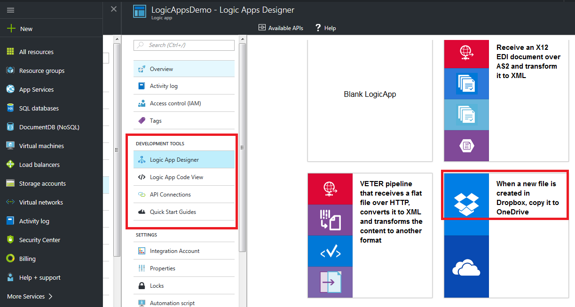
Task: Click the light blue document check icon tile
Action: [x=466, y=115]
